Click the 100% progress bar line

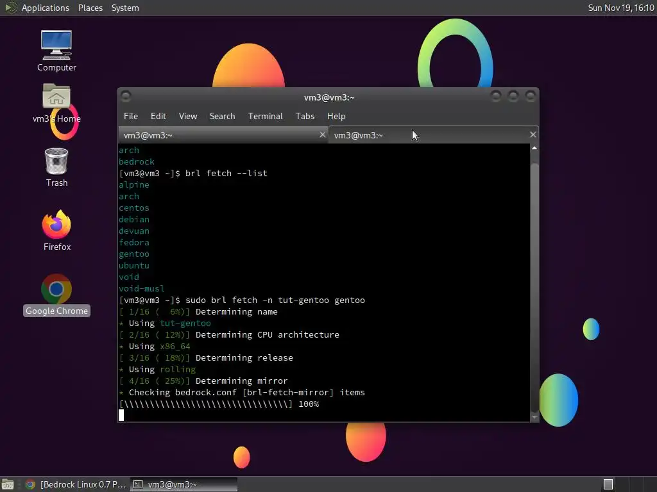click(x=219, y=404)
